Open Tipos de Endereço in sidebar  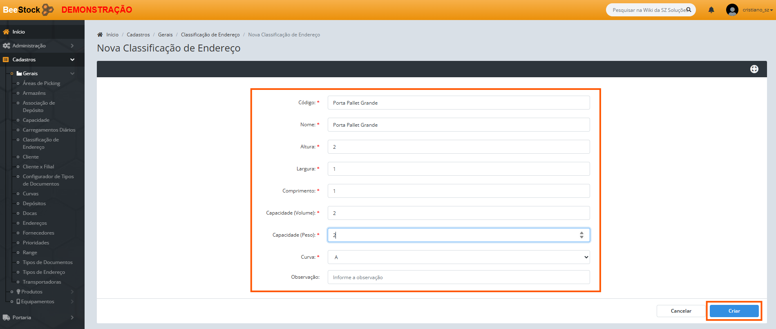(x=44, y=272)
